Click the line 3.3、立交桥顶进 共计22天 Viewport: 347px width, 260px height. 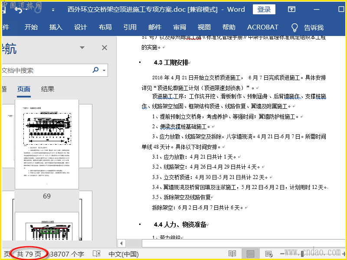[x=210, y=177]
